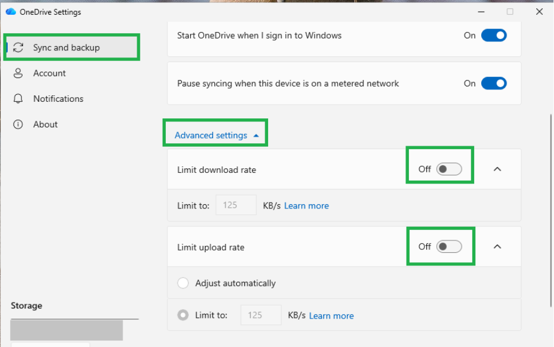Enable the Limit download rate switch
The width and height of the screenshot is (554, 347).
(449, 169)
